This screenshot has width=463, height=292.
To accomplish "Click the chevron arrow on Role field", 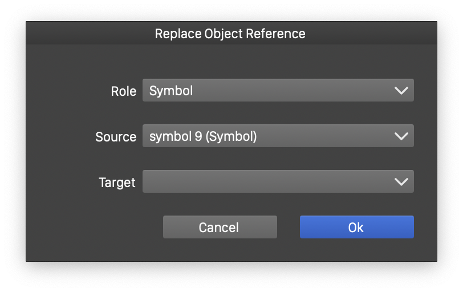I will pyautogui.click(x=401, y=91).
